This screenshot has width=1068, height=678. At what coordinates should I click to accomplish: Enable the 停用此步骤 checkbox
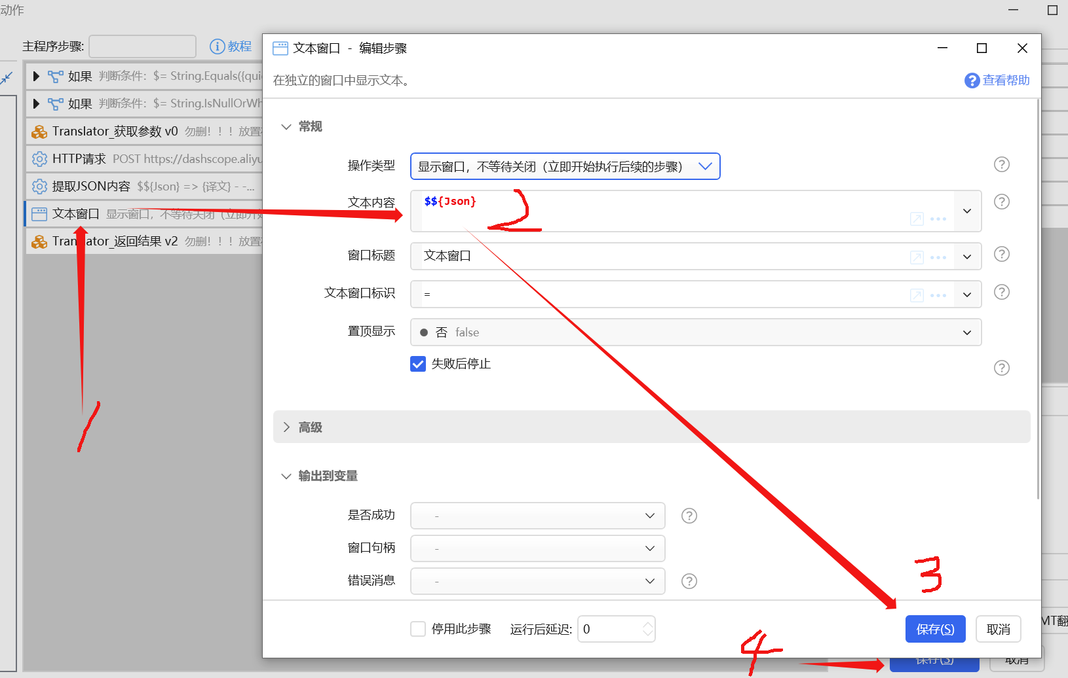tap(418, 629)
